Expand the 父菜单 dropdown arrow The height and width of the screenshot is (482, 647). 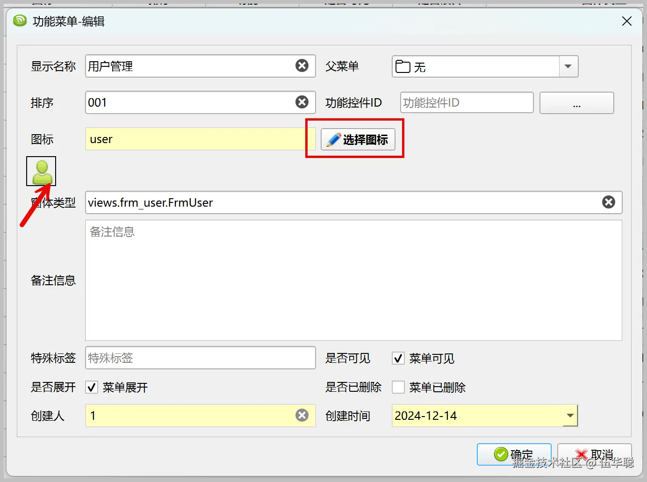(x=568, y=66)
